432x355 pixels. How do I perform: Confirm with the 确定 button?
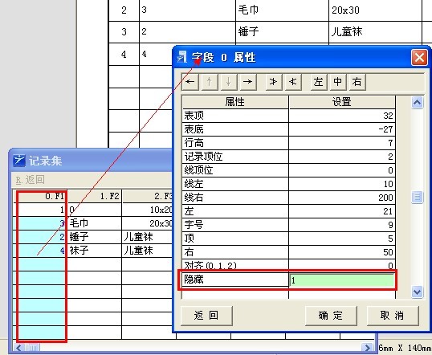point(331,316)
